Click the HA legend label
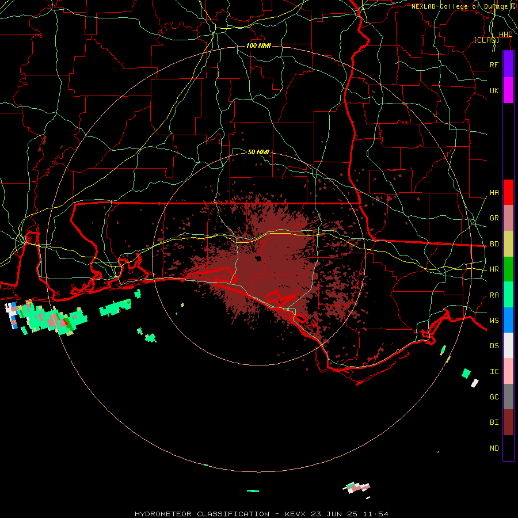The height and width of the screenshot is (518, 518). [494, 193]
